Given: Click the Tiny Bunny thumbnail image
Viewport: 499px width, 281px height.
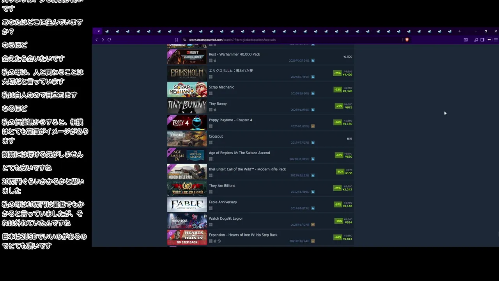Looking at the screenshot, I should tap(187, 106).
